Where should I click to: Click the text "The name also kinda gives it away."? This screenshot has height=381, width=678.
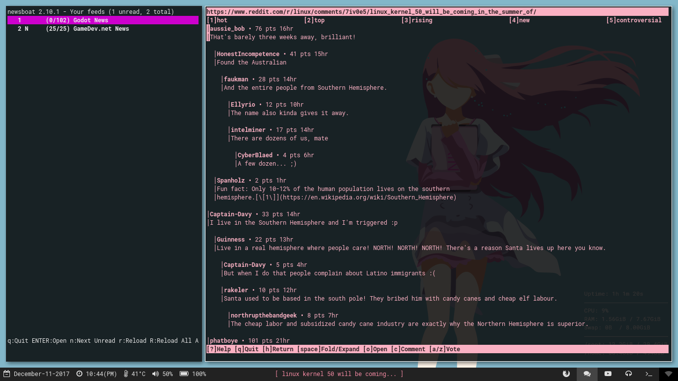[x=290, y=113]
